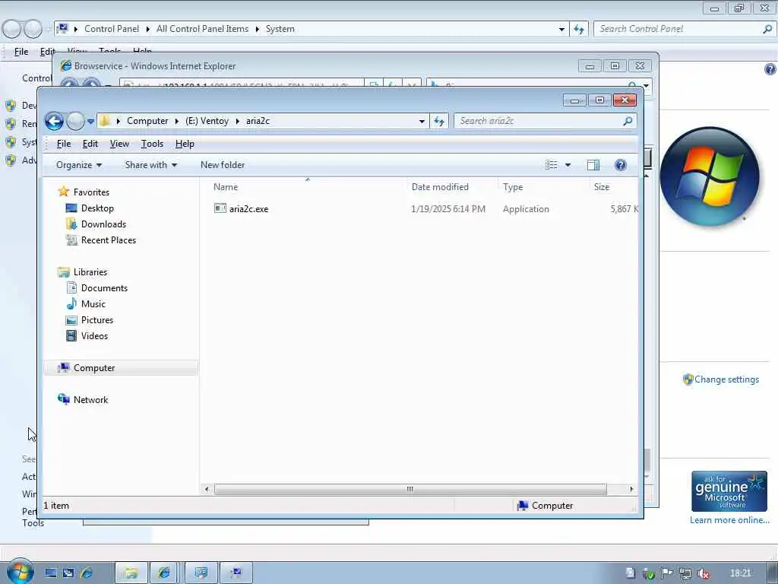Image resolution: width=778 pixels, height=584 pixels.
Task: Open the Windows Start menu
Action: (20, 572)
